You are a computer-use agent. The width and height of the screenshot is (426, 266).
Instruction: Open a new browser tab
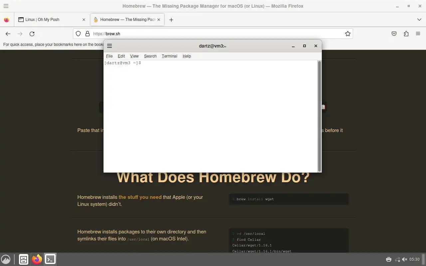click(171, 20)
